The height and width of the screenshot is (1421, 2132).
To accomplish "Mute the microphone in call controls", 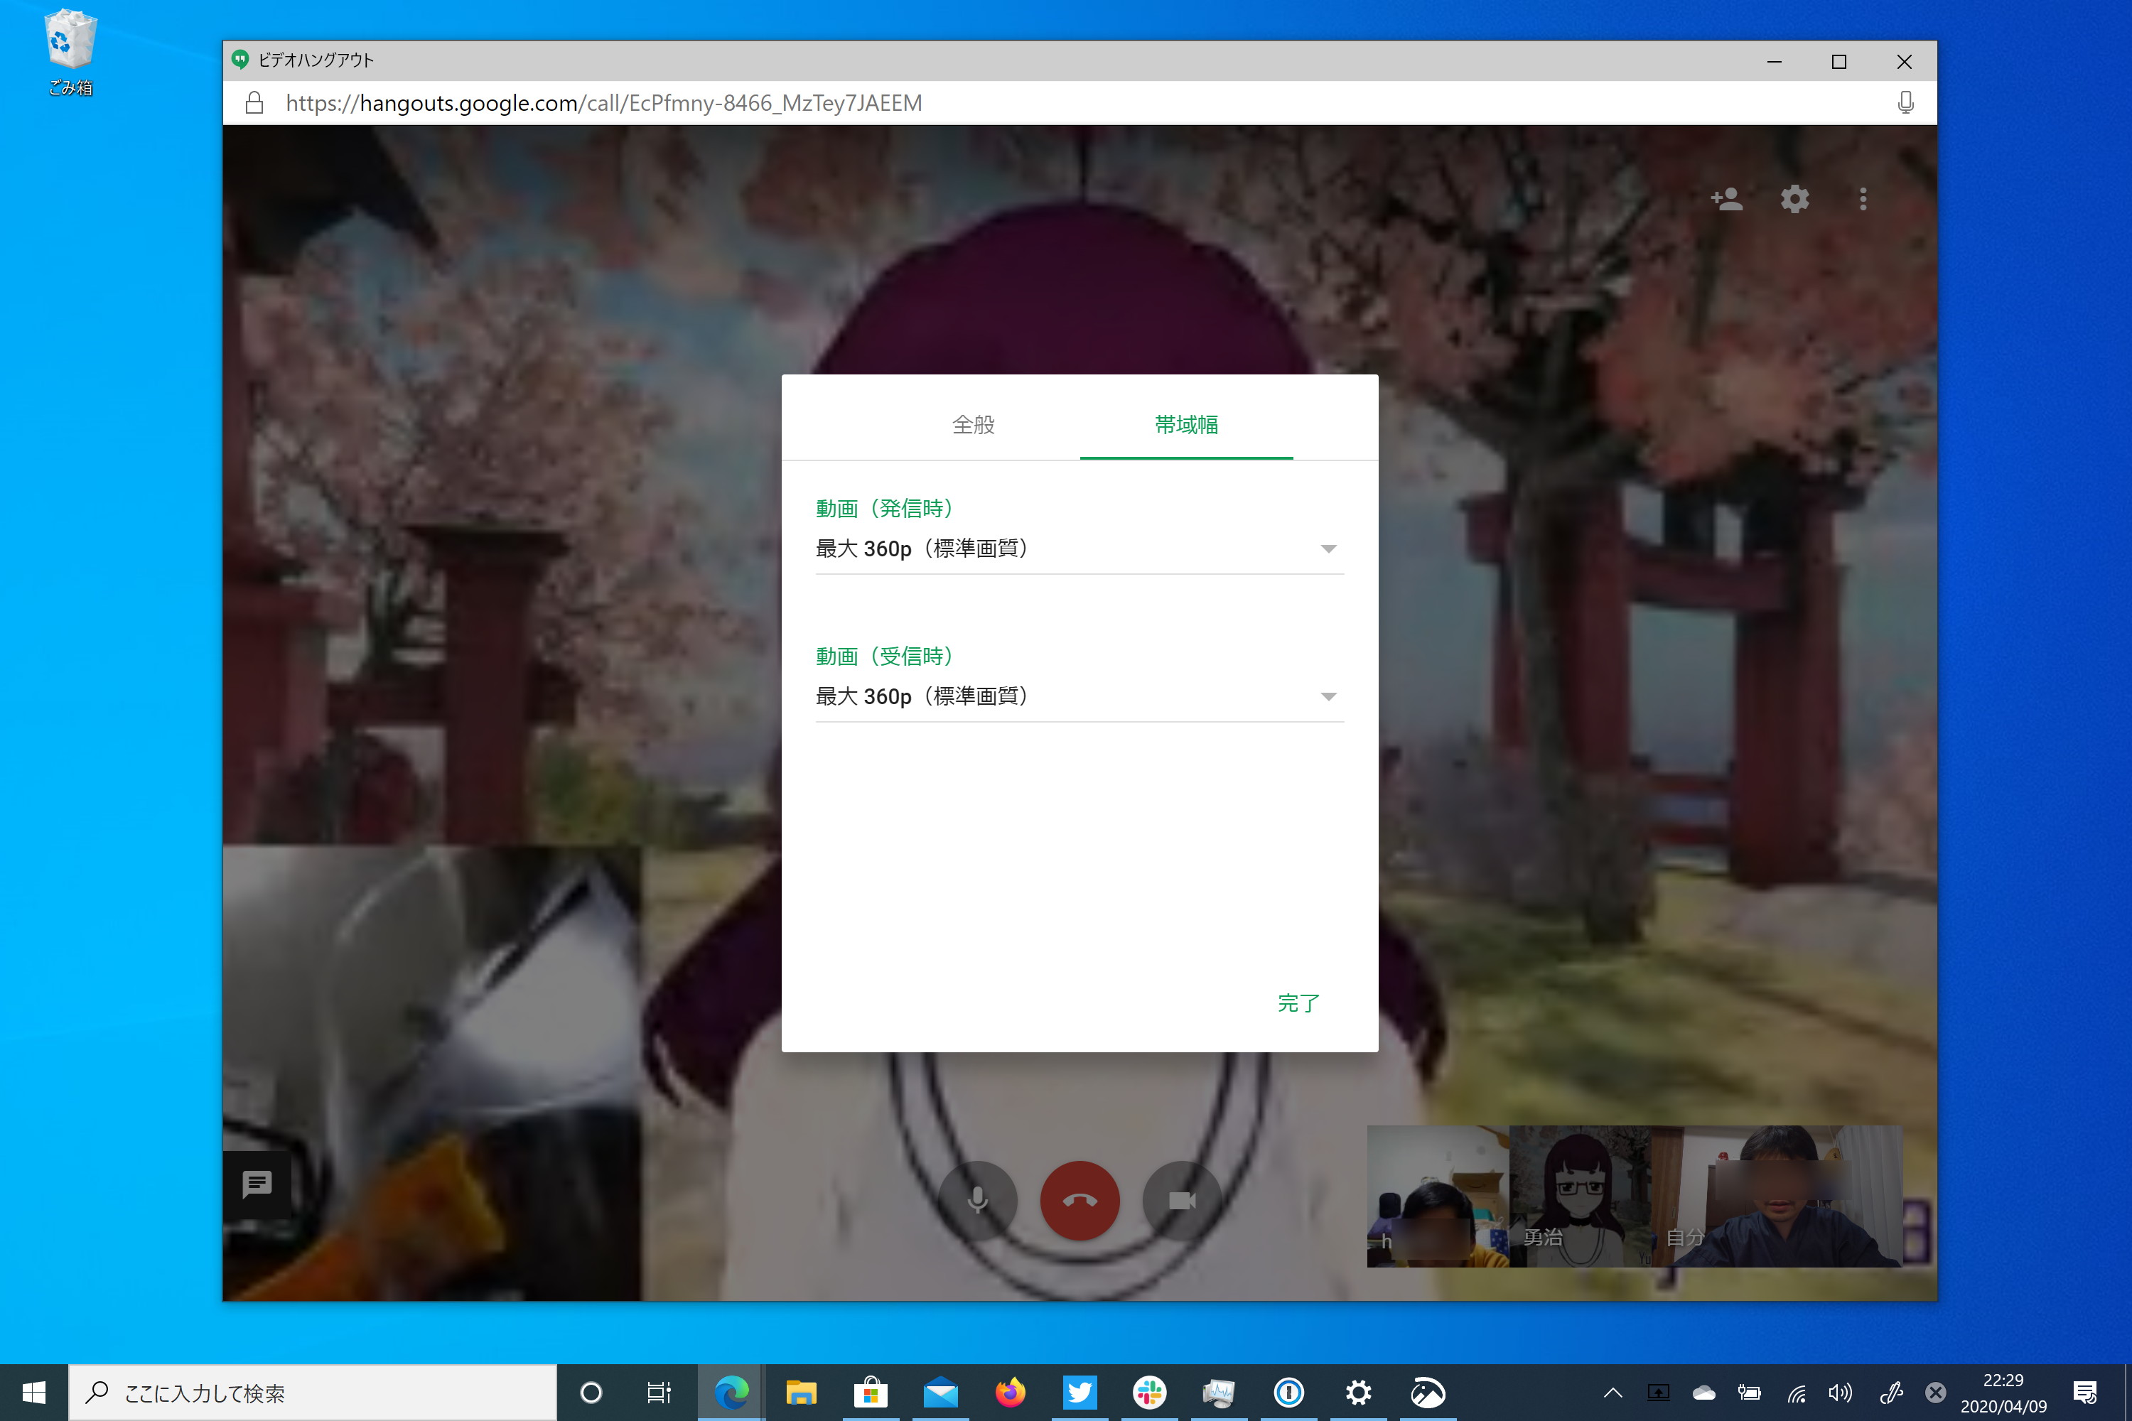I will coord(977,1201).
